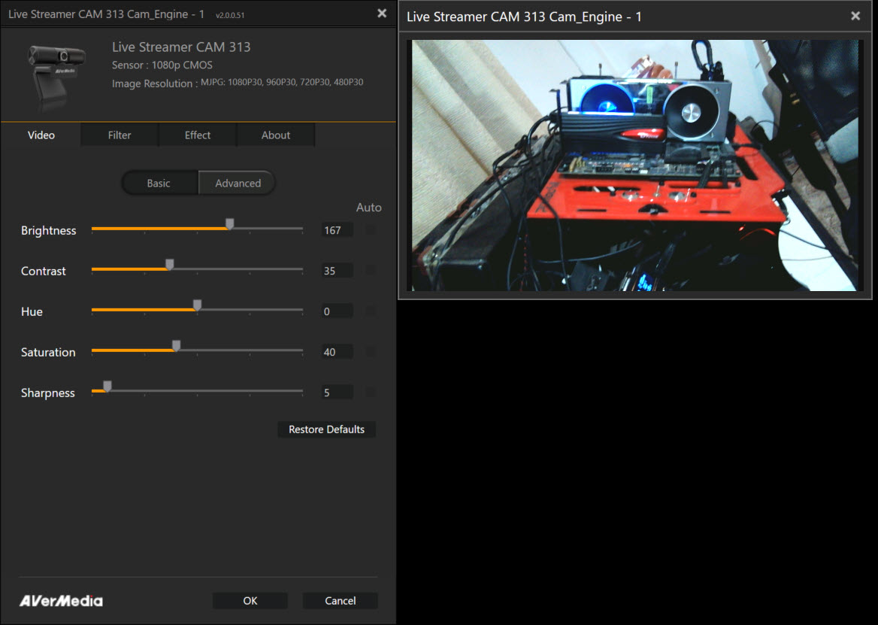Open the Effect tab
Image resolution: width=878 pixels, height=625 pixels.
(198, 135)
